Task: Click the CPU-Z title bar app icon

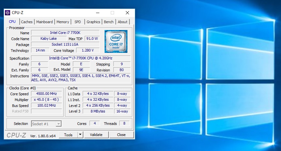Action: pyautogui.click(x=8, y=13)
